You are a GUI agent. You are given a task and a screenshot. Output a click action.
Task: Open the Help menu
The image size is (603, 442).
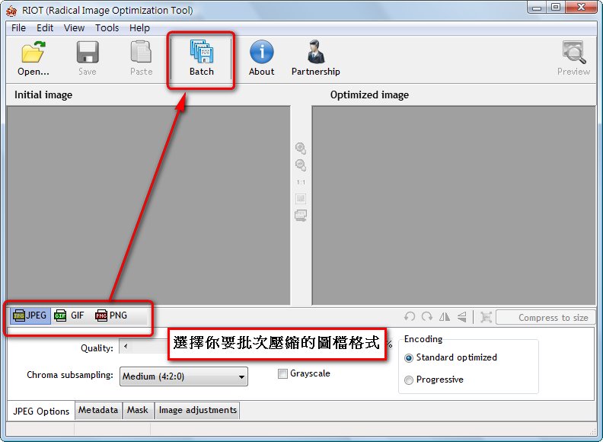(x=139, y=28)
